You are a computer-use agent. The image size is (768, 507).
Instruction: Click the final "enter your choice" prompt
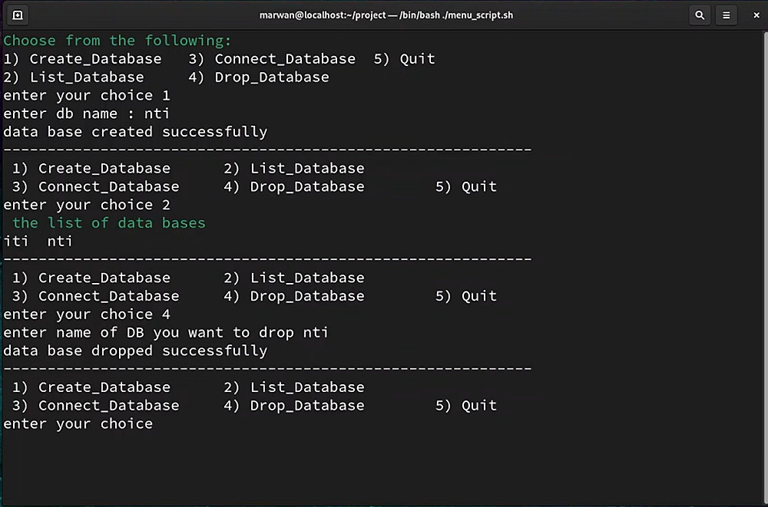click(78, 424)
